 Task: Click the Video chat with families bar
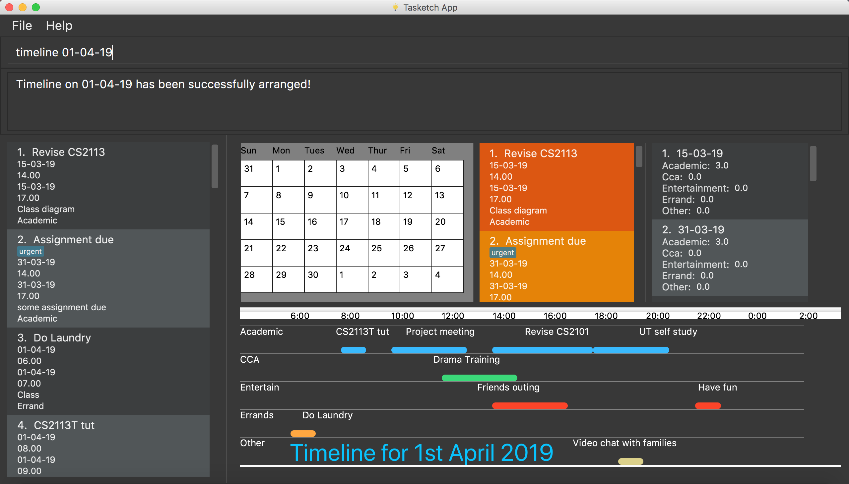click(x=630, y=462)
